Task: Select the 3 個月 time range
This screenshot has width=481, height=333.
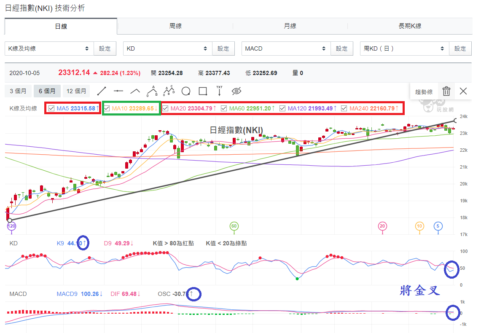Action: pyautogui.click(x=18, y=91)
